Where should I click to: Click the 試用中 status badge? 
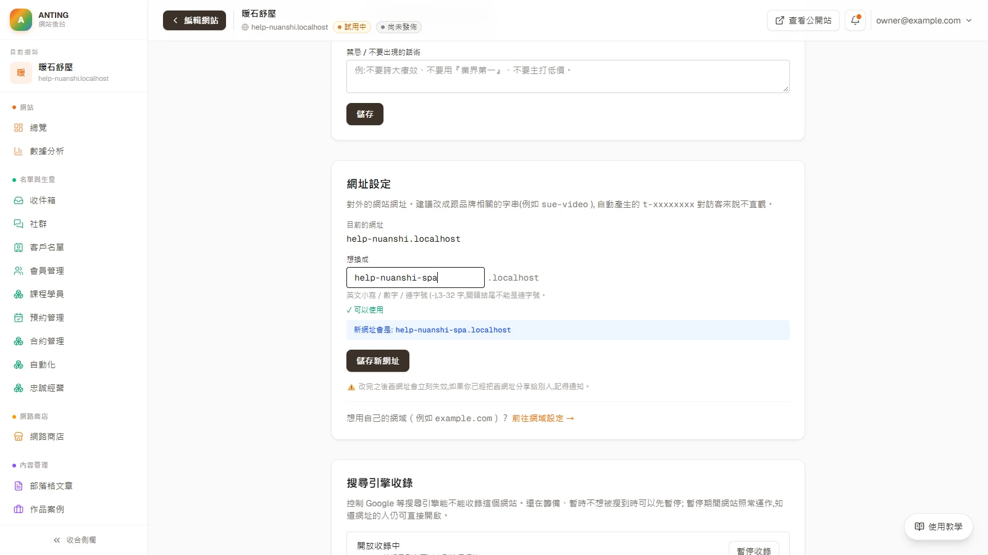(x=352, y=27)
